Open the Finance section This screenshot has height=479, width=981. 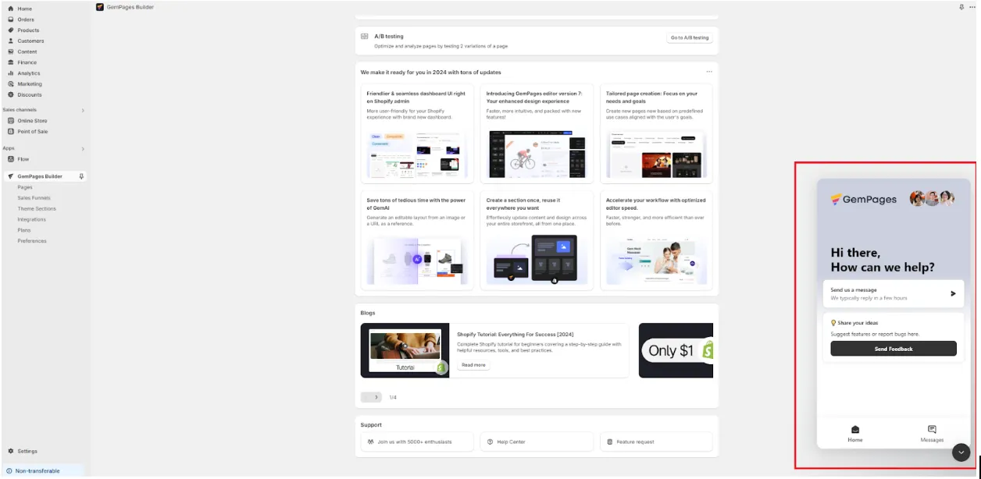click(x=27, y=62)
